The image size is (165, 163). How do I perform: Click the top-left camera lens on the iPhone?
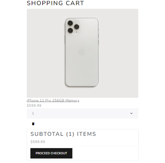70,23
